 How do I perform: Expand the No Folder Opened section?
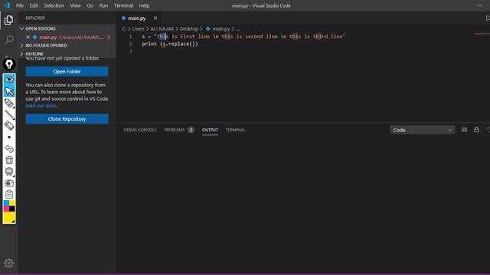(x=22, y=45)
